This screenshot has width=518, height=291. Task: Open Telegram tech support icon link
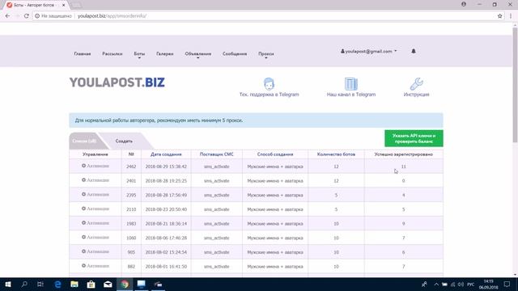(x=269, y=84)
